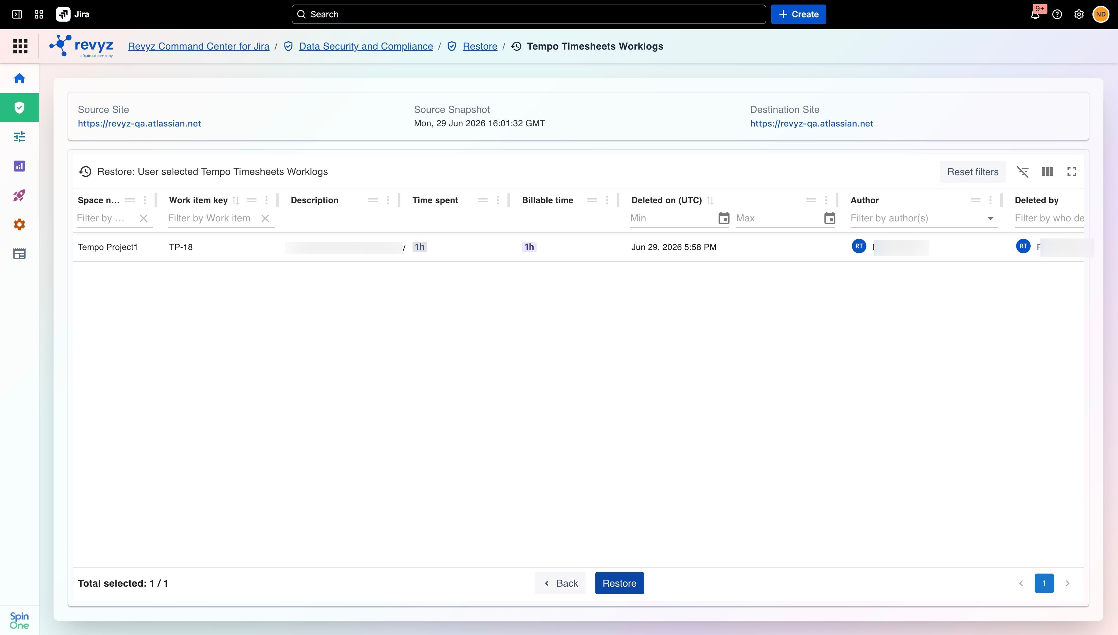Toggle sort on Work item key column
The height and width of the screenshot is (635, 1118).
(x=235, y=201)
